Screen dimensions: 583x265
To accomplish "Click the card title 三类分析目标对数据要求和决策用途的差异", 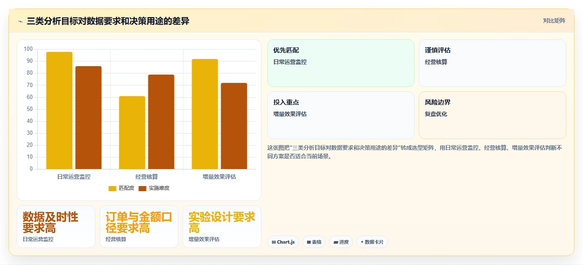I will click(x=108, y=21).
